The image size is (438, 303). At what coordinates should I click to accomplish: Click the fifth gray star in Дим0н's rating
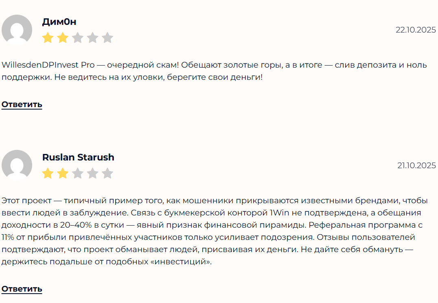(108, 38)
